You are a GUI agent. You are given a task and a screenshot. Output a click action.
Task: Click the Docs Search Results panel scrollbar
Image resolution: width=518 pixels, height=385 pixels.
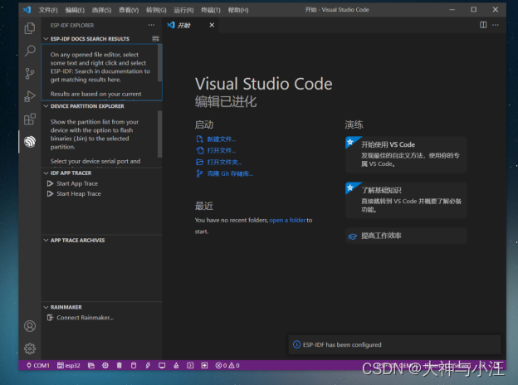160,63
